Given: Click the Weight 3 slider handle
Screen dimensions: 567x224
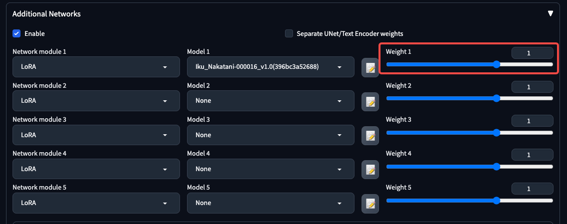Looking at the screenshot, I should tap(496, 133).
